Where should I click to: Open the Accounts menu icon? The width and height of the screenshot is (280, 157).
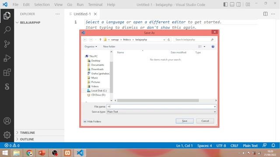(x=7, y=121)
